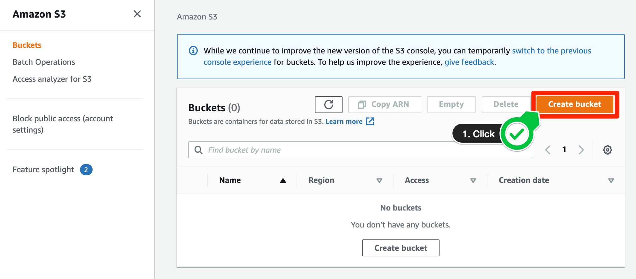Close the Amazon S3 sidebar panel
The width and height of the screenshot is (636, 279).
(x=137, y=14)
